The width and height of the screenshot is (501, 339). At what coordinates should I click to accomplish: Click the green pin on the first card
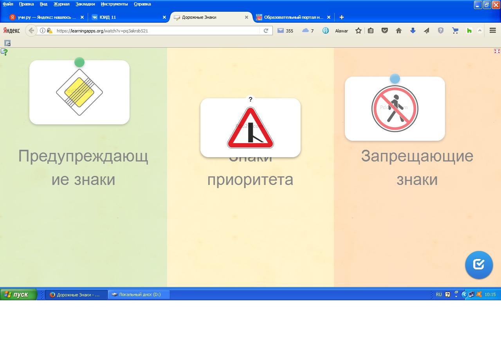click(79, 62)
